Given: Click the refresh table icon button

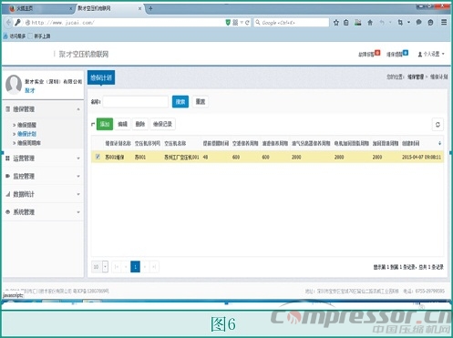Looking at the screenshot, I should (438, 125).
